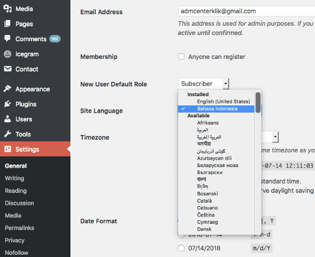Click the language list scrollbar thumb
Image resolution: width=315 pixels, height=257 pixels.
[x=258, y=102]
